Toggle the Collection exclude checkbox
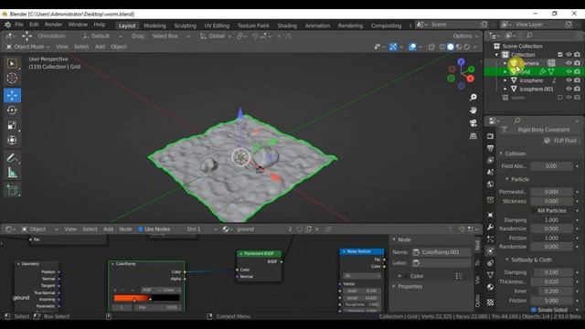Viewport: 585px width, 329px height. point(560,55)
